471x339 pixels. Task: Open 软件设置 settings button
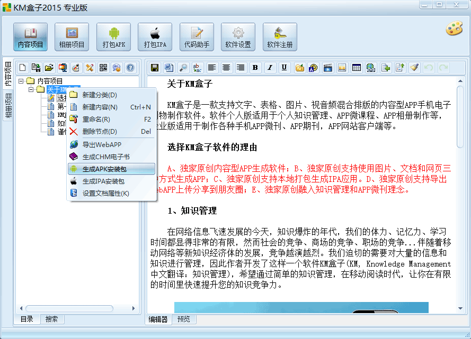point(238,37)
